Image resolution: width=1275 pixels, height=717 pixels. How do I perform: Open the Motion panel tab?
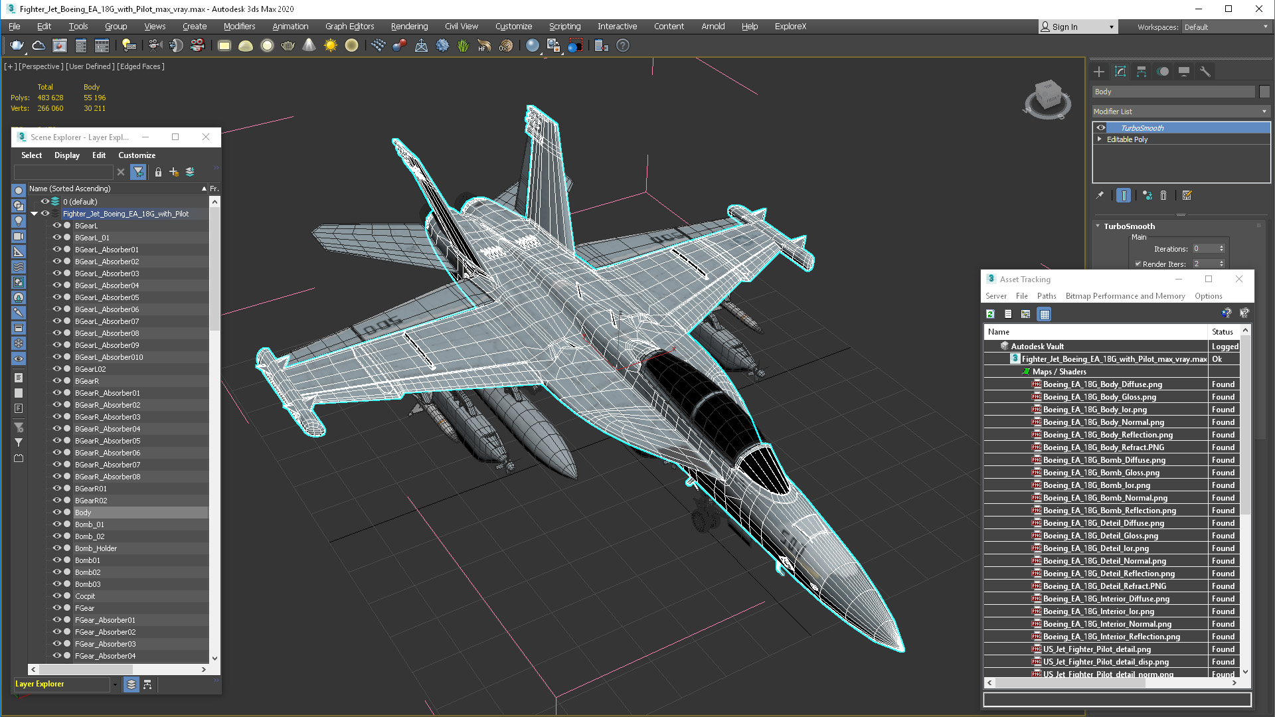coord(1163,72)
